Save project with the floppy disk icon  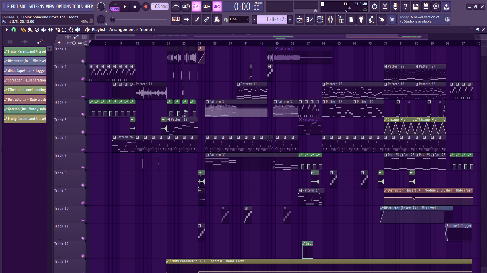(x=416, y=7)
